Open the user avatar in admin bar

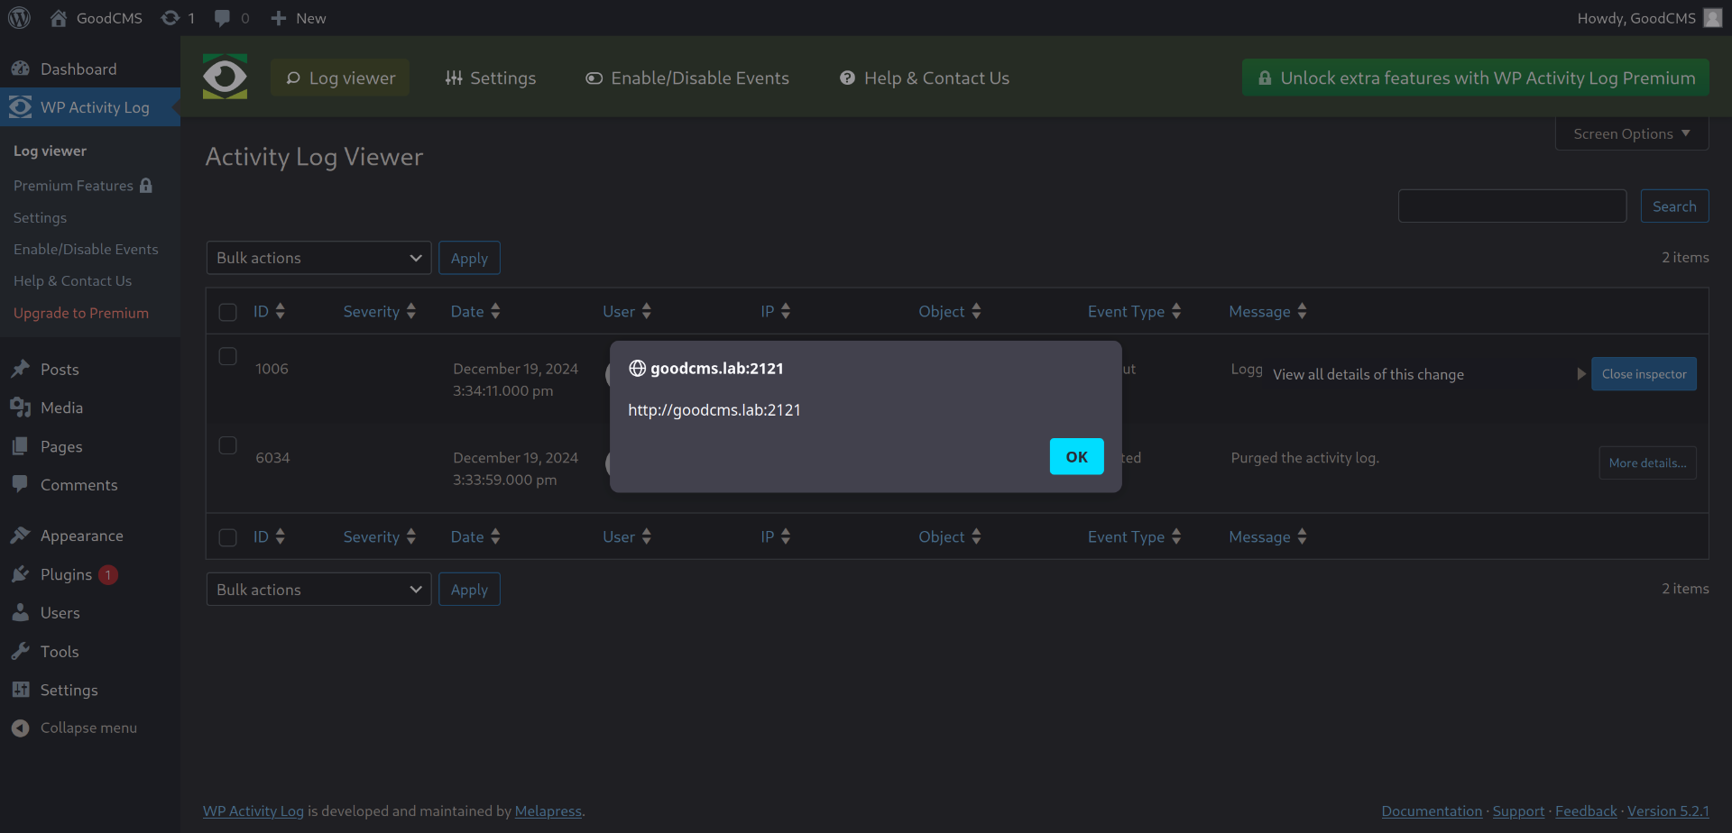coord(1713,18)
